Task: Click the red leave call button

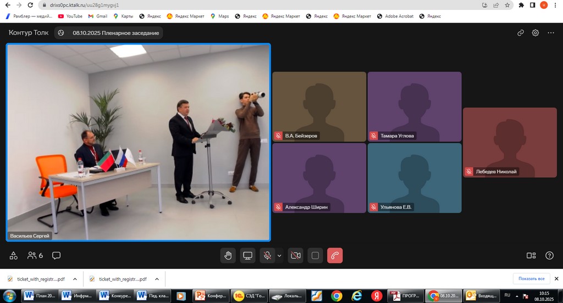Action: 335,255
